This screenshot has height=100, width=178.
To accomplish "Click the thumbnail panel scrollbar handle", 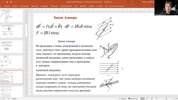I will click(26, 31).
